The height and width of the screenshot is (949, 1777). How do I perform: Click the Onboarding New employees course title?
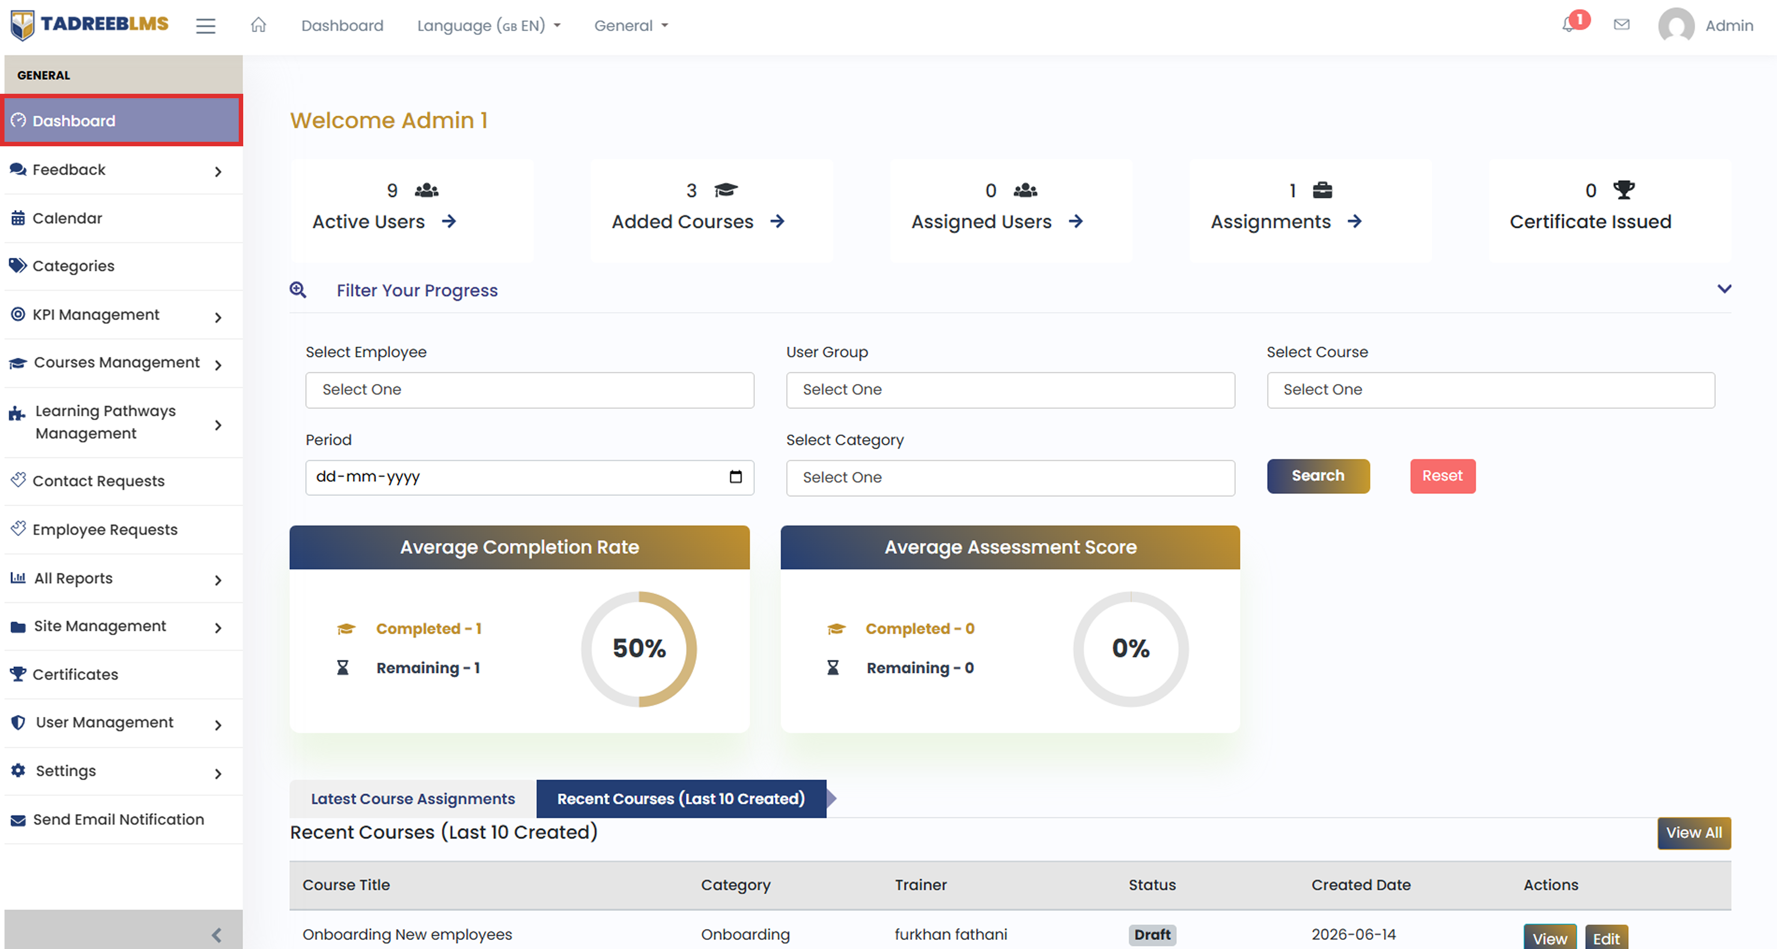tap(407, 935)
